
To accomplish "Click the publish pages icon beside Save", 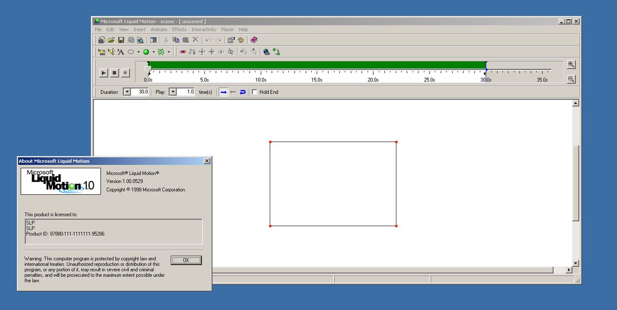I will coord(131,40).
